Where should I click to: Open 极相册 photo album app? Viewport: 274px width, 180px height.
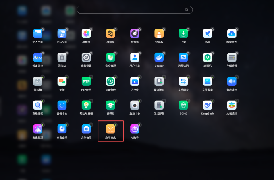coord(86,33)
